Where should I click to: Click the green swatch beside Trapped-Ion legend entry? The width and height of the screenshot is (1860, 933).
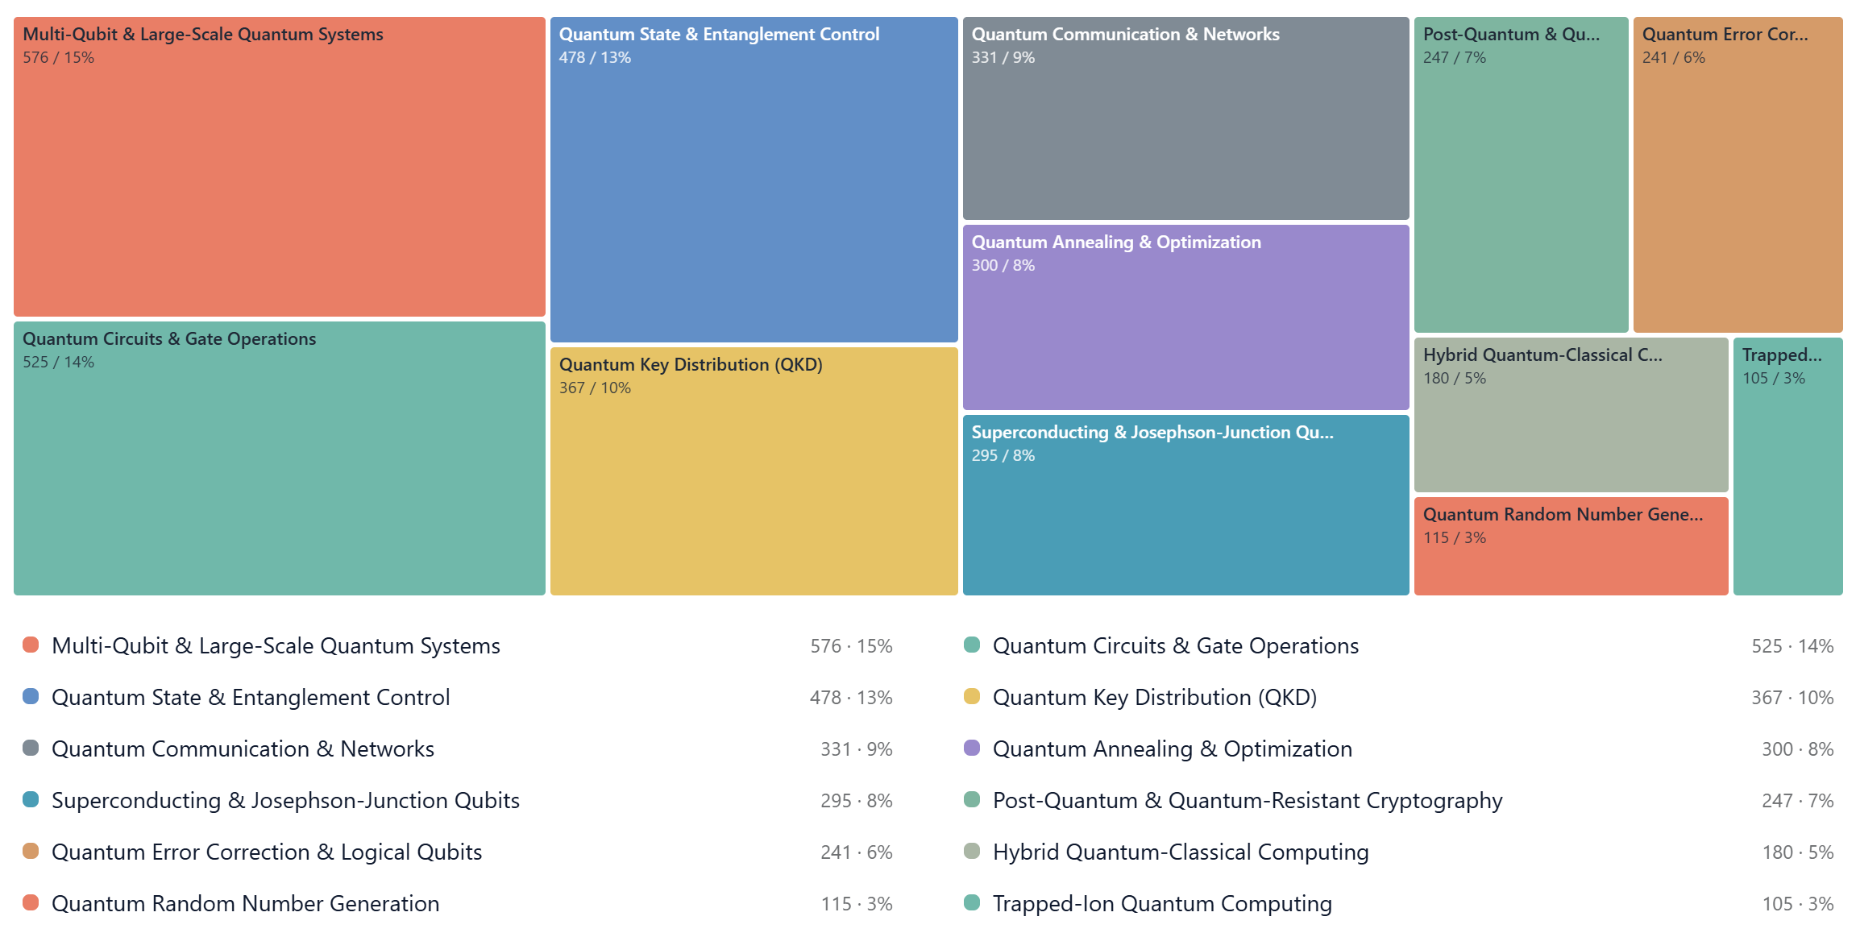click(x=972, y=902)
